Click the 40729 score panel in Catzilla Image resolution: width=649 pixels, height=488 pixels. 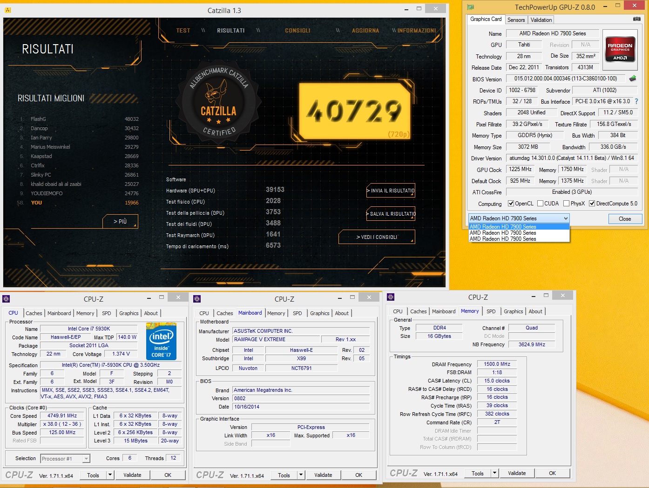pyautogui.click(x=355, y=111)
